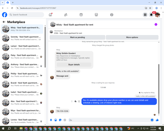Open the Lorena conversation
This screenshot has height=131, width=164.
22,121
